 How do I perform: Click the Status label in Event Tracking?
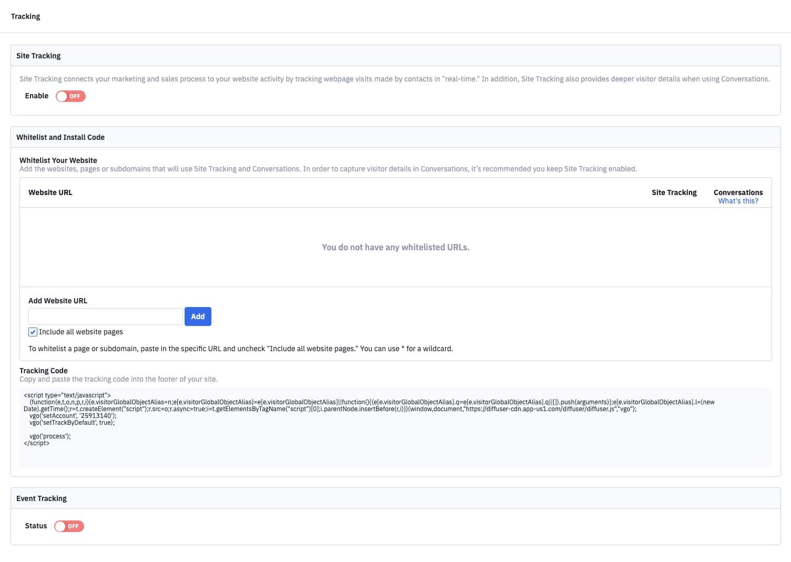coord(36,526)
